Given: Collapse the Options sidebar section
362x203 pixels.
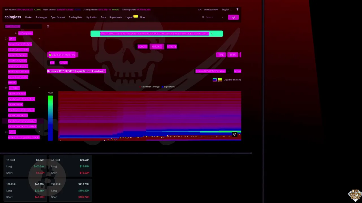Looking at the screenshot, I should [39, 39].
